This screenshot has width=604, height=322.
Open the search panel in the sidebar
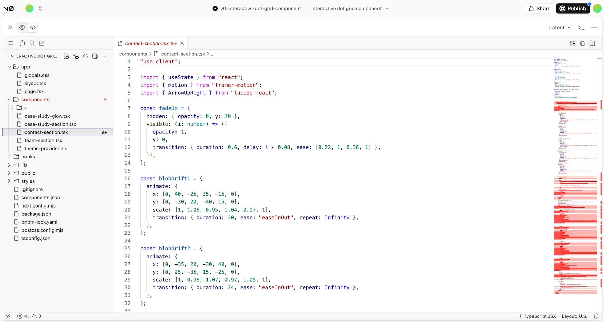pos(32,43)
